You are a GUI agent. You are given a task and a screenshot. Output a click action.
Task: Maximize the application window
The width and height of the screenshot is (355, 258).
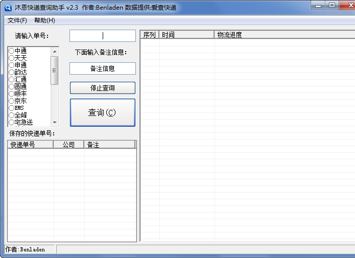pos(332,6)
